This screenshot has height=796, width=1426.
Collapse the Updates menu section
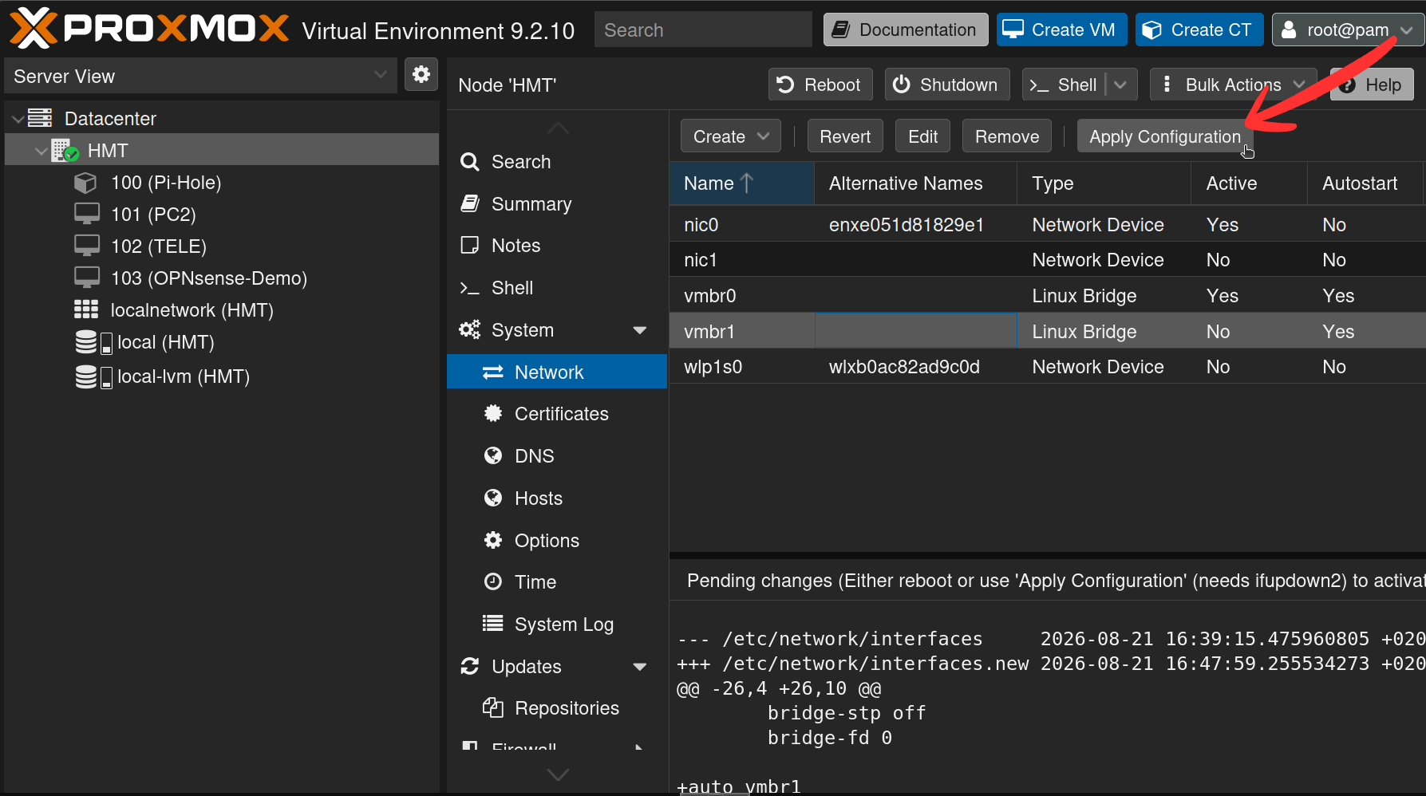pos(639,667)
